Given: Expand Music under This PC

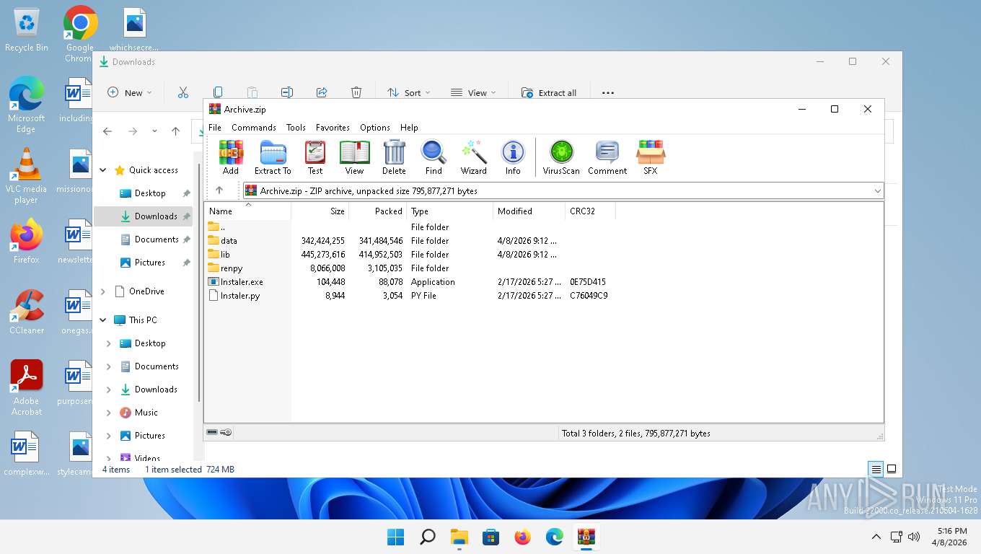Looking at the screenshot, I should [x=109, y=413].
